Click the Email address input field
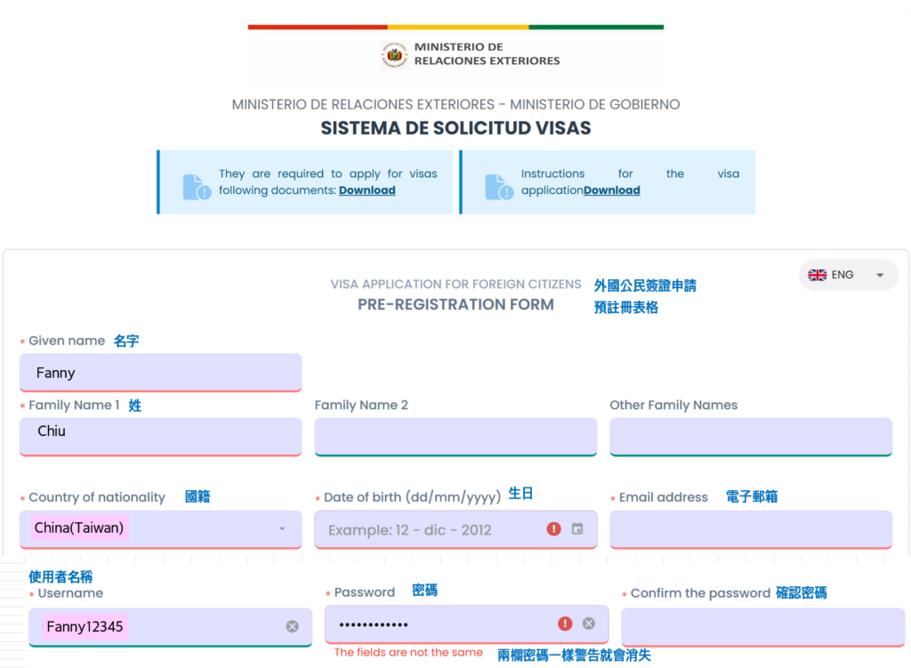The image size is (911, 668). (x=750, y=529)
